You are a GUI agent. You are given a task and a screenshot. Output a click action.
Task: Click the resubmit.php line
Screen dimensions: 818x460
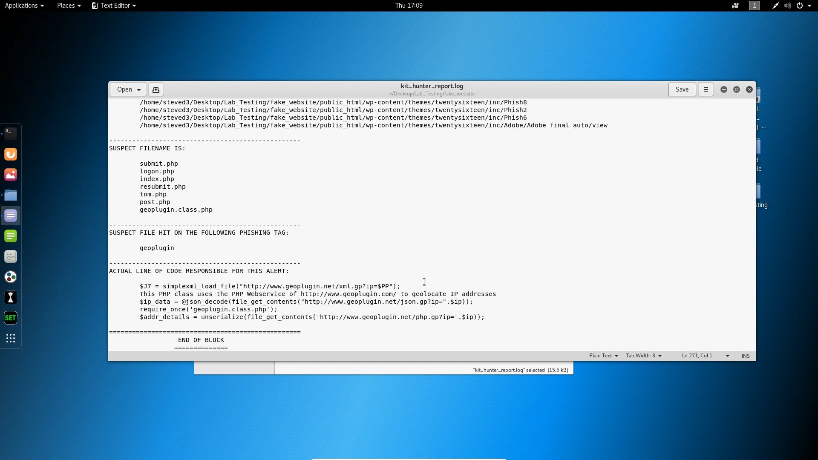click(x=162, y=187)
